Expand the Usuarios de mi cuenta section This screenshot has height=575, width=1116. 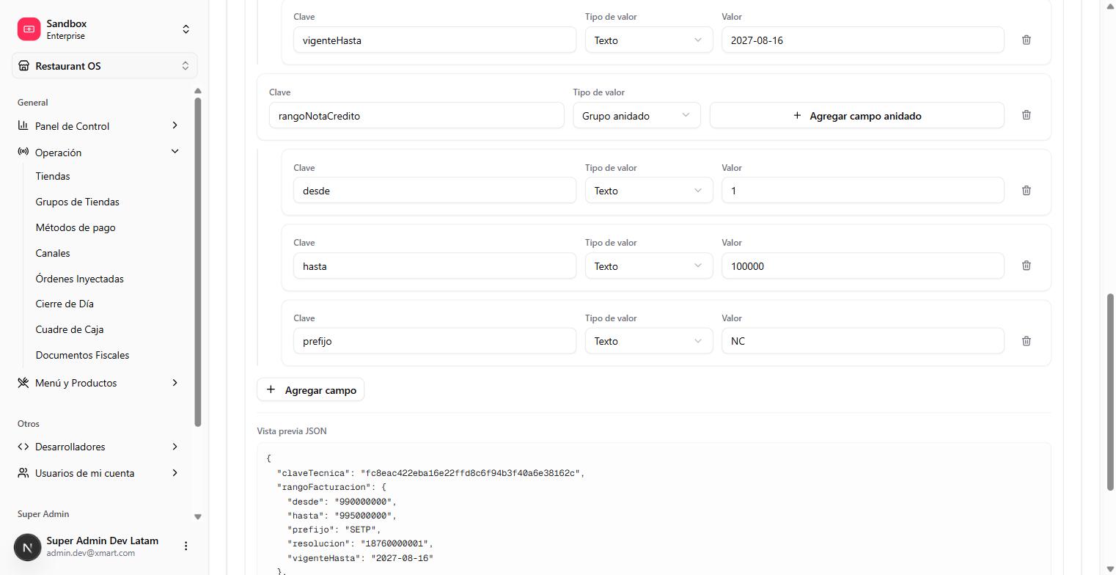tap(175, 473)
